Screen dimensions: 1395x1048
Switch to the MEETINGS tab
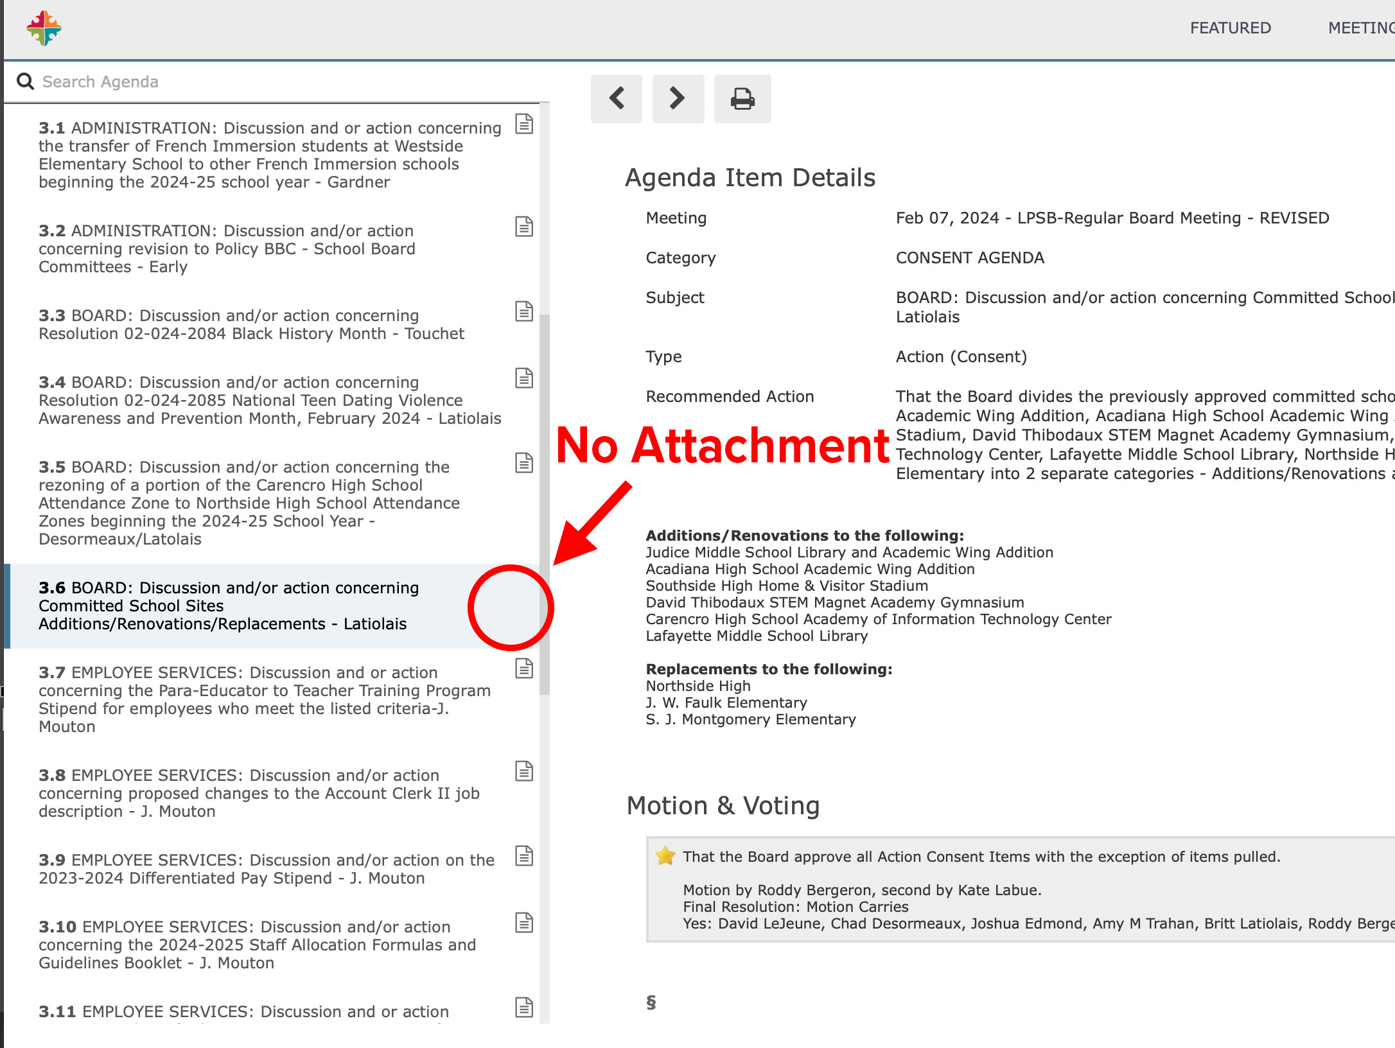tap(1362, 28)
